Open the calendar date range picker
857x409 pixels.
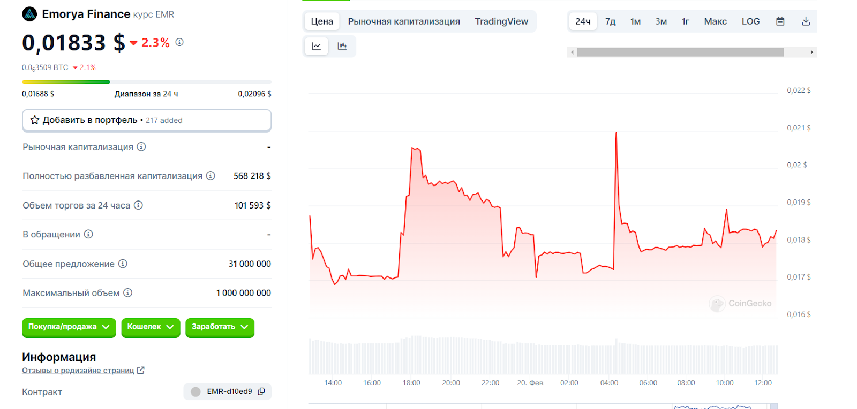point(780,21)
